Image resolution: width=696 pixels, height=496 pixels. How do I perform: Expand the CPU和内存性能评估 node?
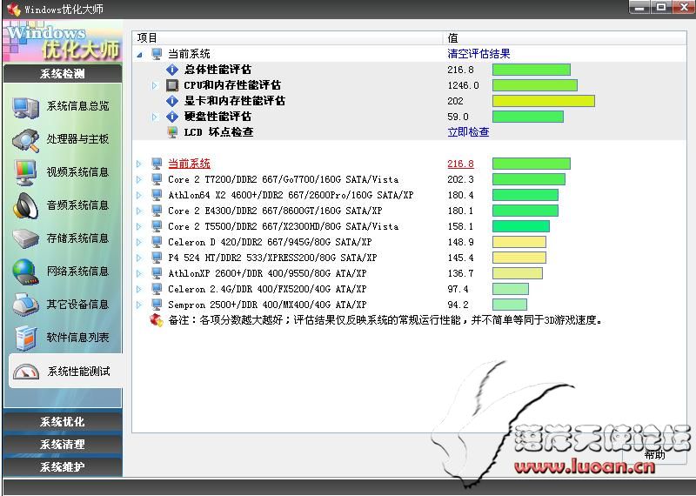point(155,85)
